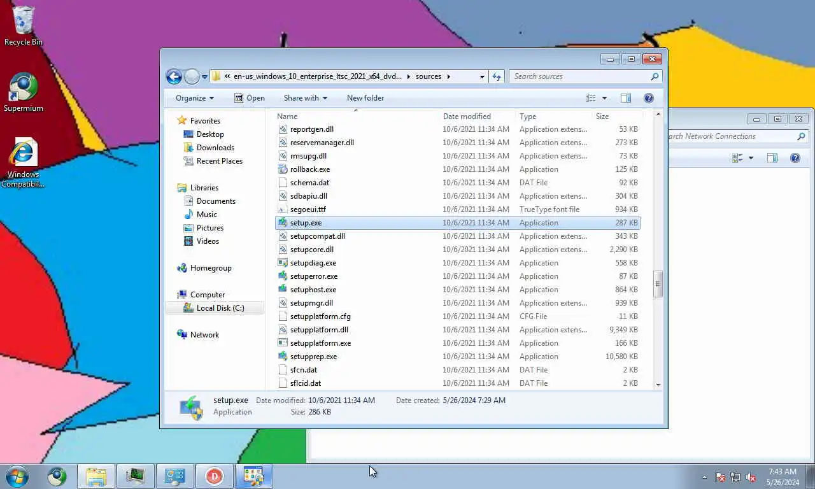Click the Explorer Back arrow button
The width and height of the screenshot is (815, 489).
(174, 76)
